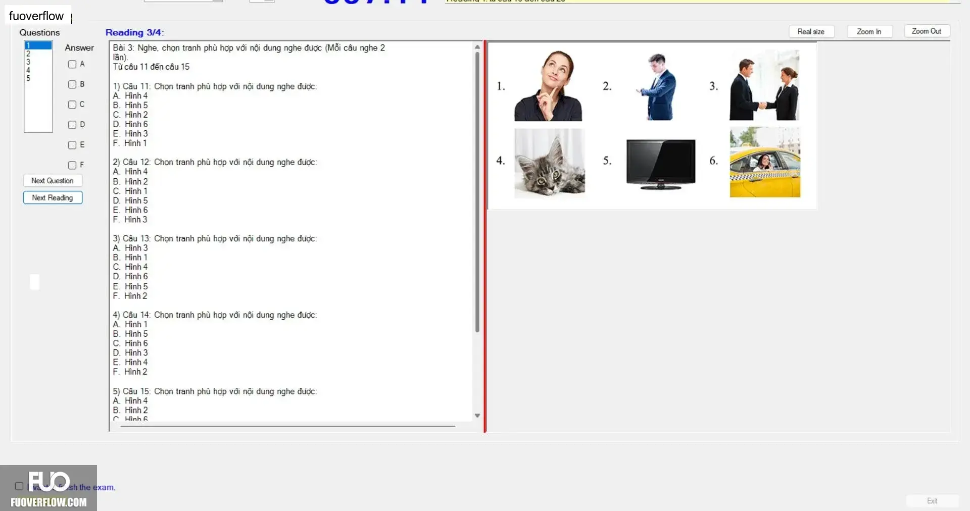This screenshot has width=970, height=511.
Task: Click the thinking woman picture 1
Action: click(548, 86)
